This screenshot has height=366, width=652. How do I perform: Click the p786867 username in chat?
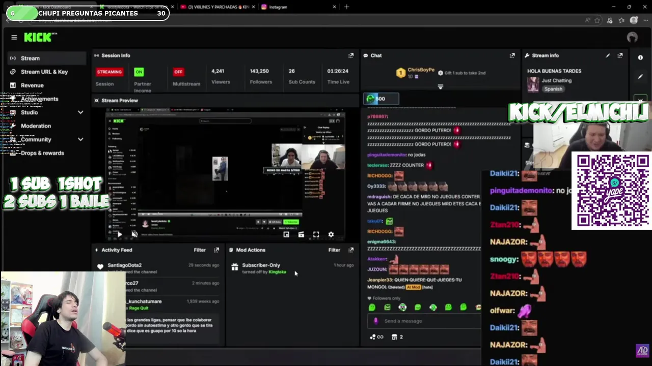pos(377,116)
